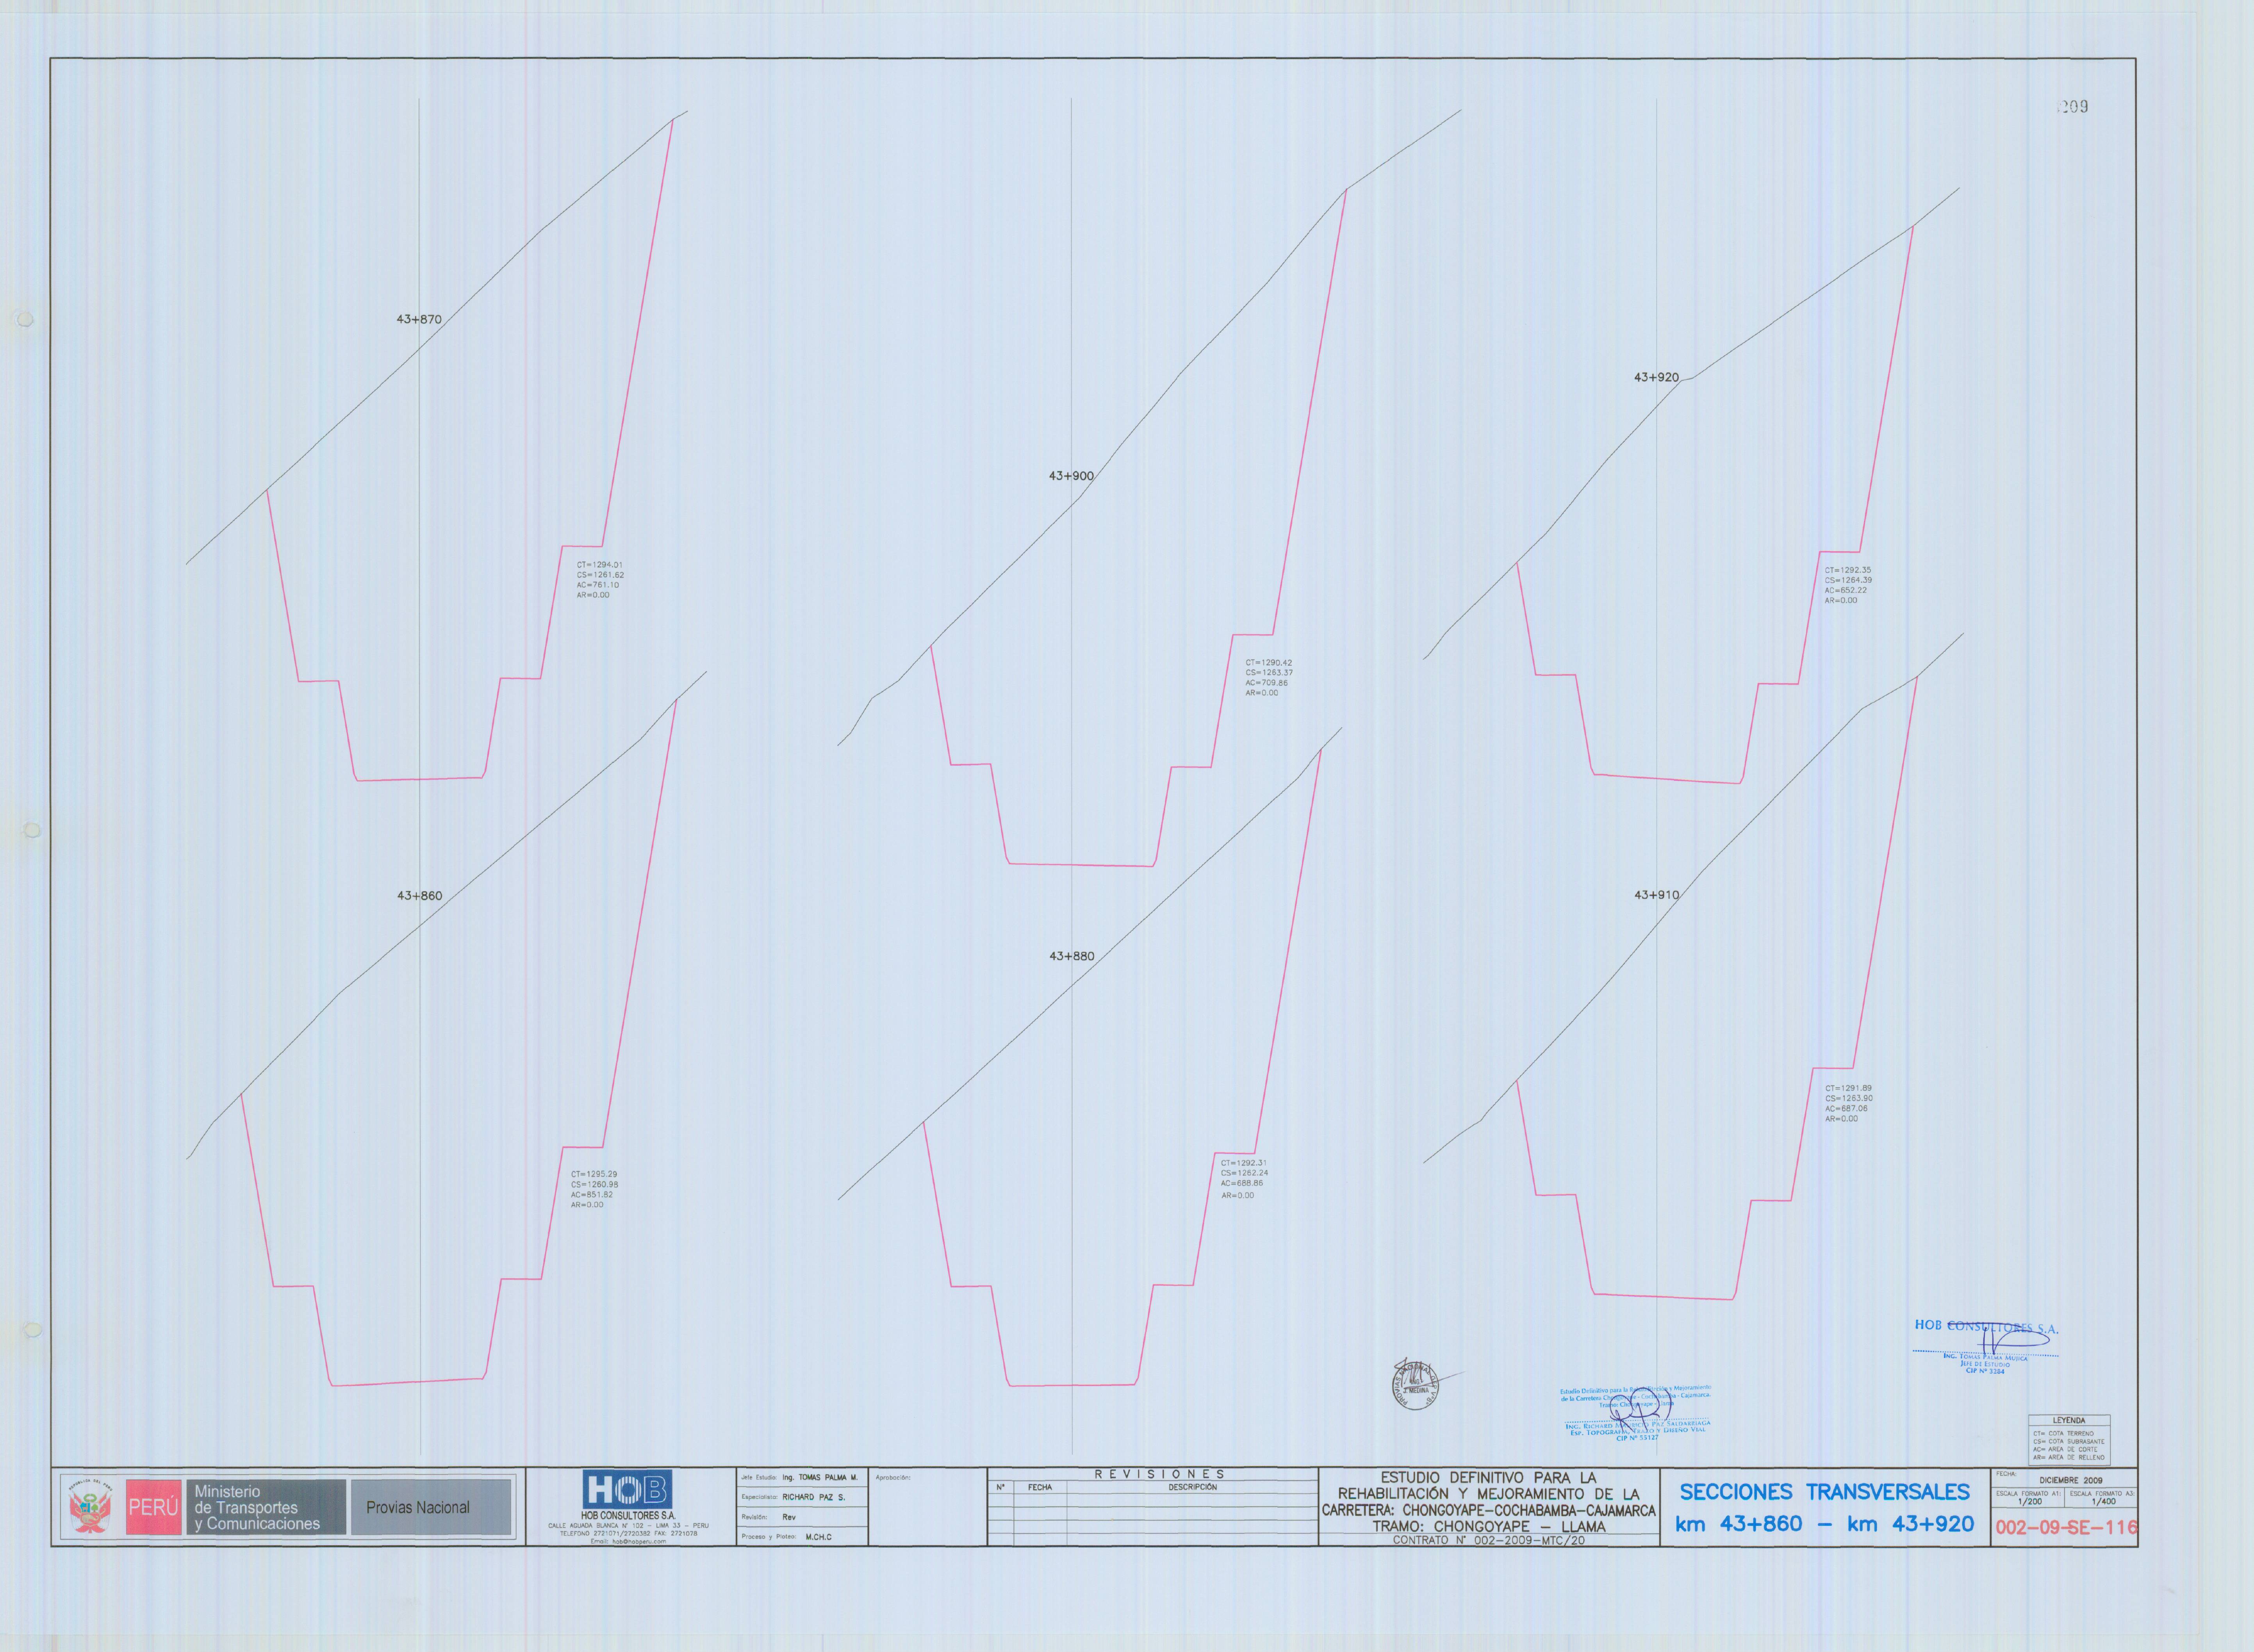Click the page number 209

click(2074, 107)
